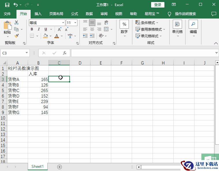Viewport: 219px width, 171px height.
Task: Switch to the 插入 ribbon tab
Action: (38, 14)
